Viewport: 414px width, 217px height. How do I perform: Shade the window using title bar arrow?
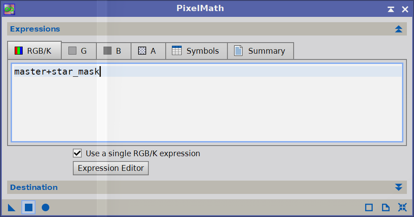(x=390, y=9)
